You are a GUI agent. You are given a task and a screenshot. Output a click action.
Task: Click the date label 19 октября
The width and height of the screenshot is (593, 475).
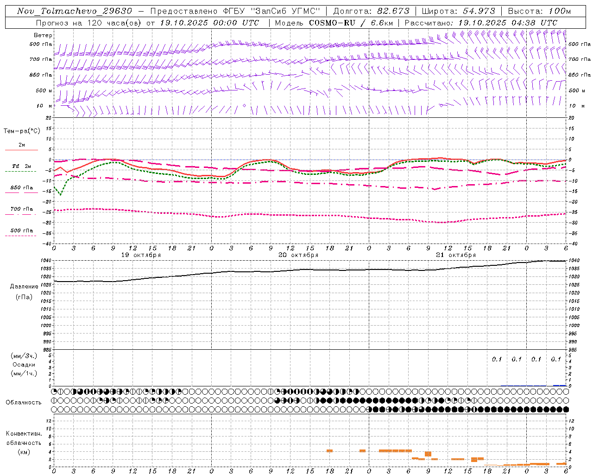tap(141, 255)
